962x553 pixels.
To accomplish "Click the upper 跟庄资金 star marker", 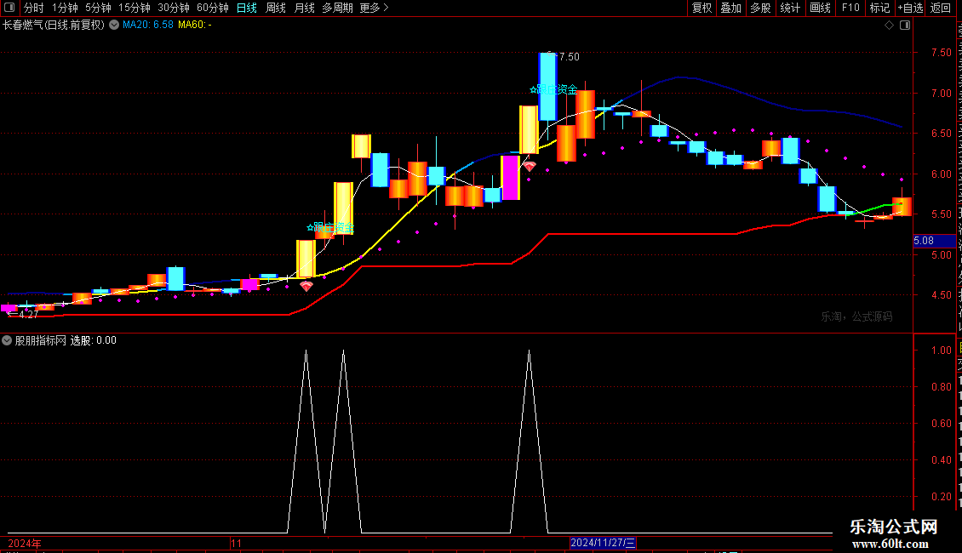I will (x=554, y=89).
